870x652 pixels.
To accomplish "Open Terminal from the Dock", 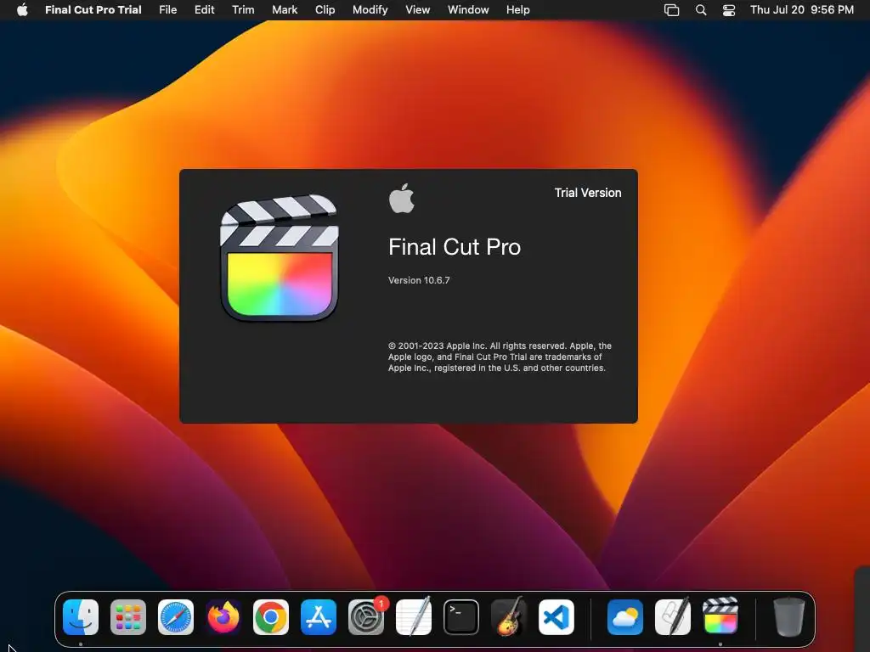I will [x=461, y=617].
